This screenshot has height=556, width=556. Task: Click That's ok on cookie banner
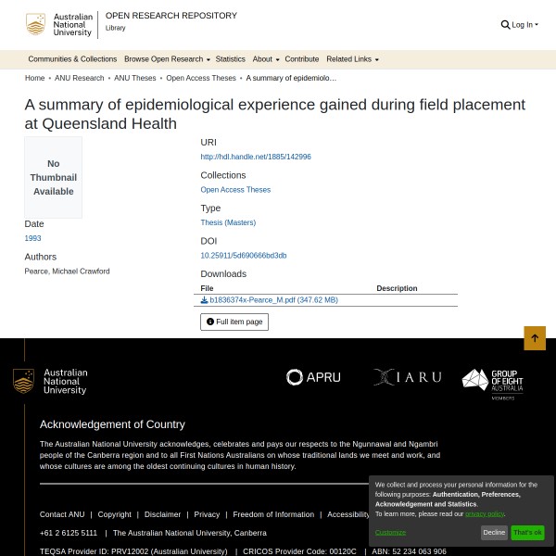pos(527,533)
